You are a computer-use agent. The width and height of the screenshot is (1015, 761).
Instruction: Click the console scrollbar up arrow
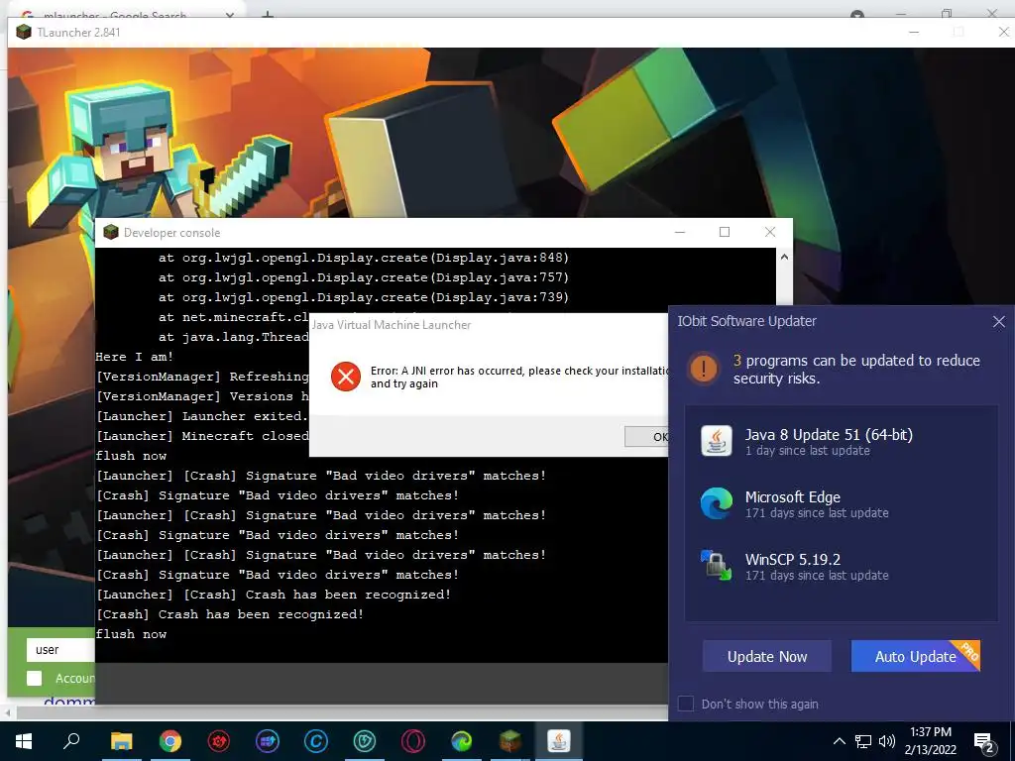[784, 257]
